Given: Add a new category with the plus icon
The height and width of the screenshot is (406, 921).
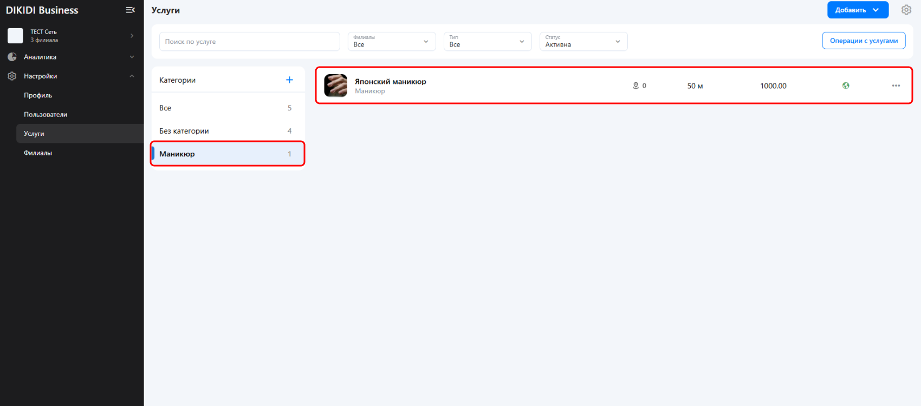Looking at the screenshot, I should pos(289,80).
